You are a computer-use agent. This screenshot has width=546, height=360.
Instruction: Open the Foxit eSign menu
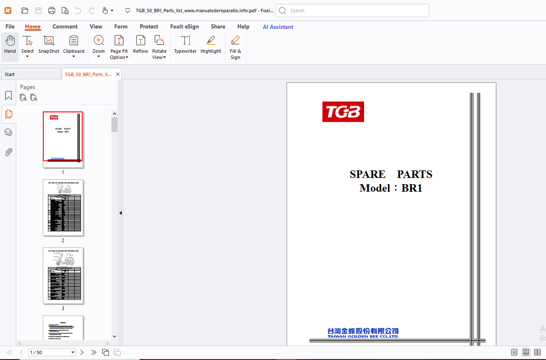point(184,26)
